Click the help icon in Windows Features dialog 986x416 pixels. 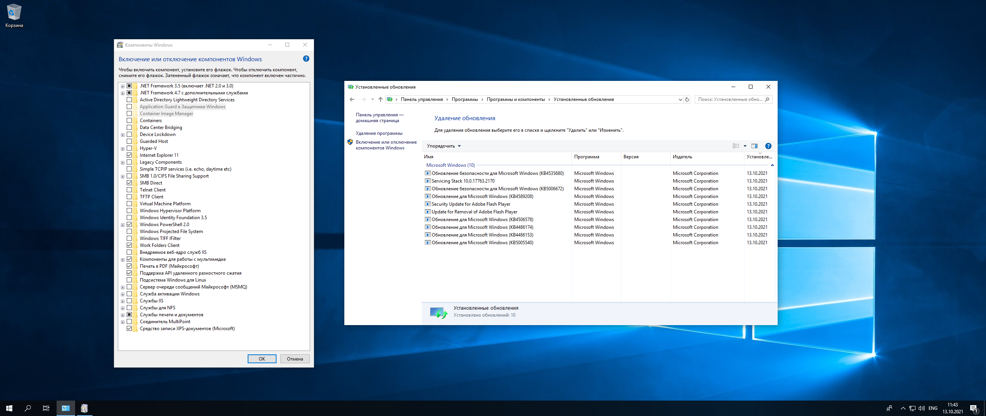pyautogui.click(x=306, y=59)
